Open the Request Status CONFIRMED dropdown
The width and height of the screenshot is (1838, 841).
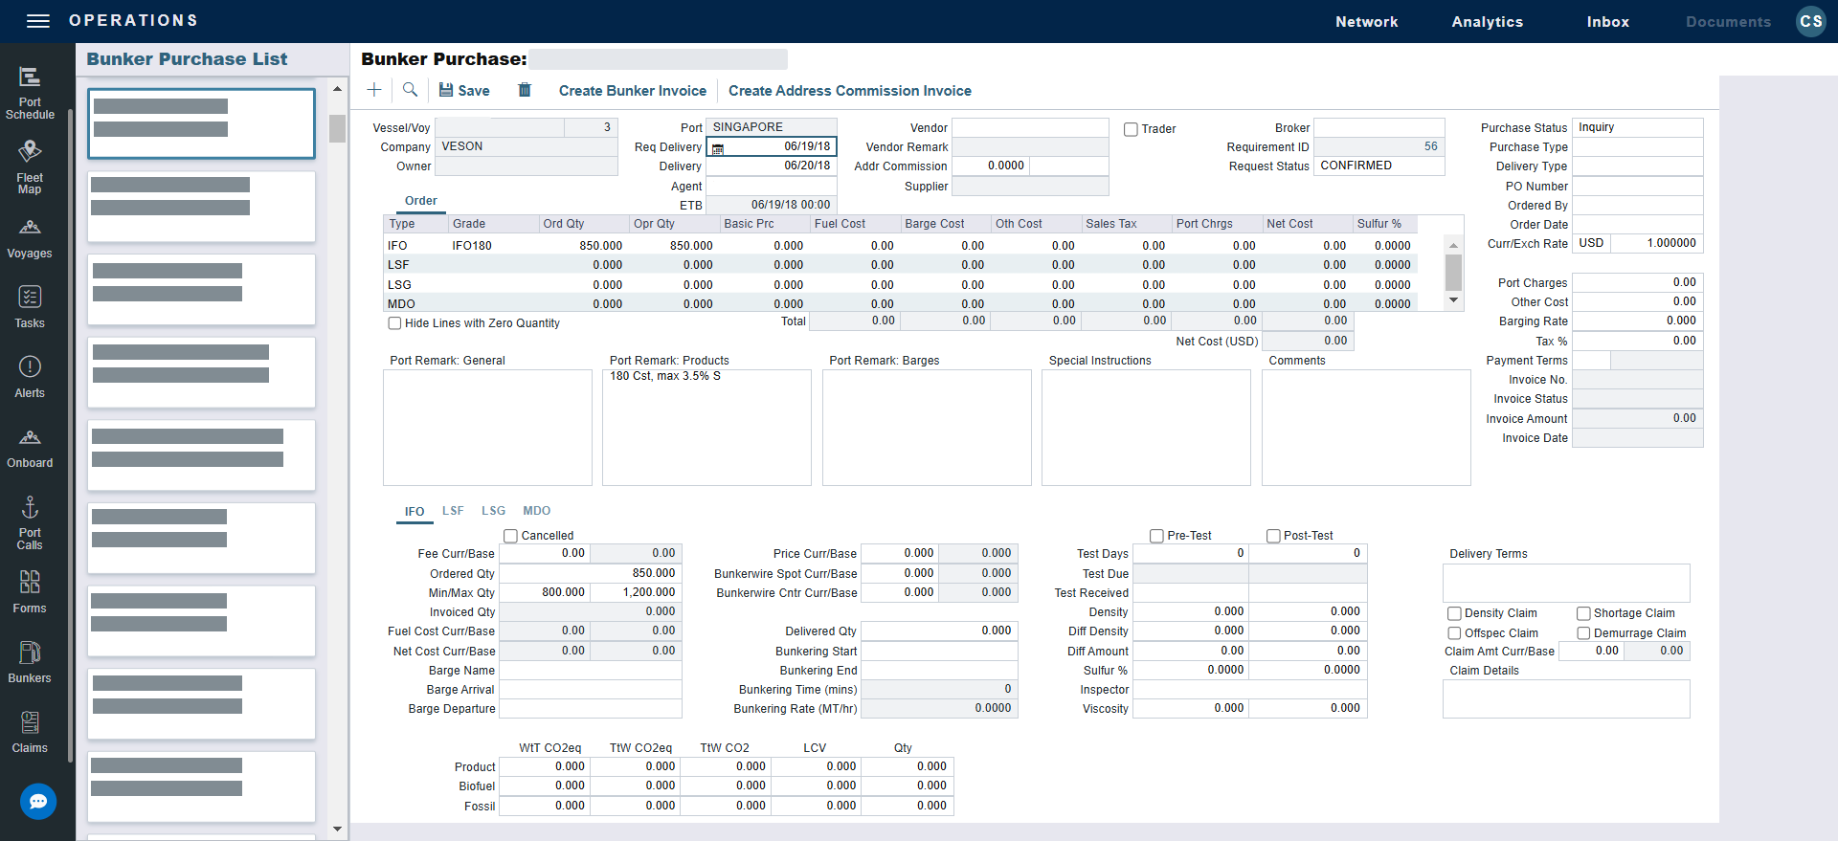click(1378, 166)
